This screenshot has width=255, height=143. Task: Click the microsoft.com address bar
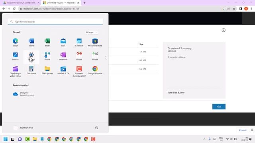120,9
